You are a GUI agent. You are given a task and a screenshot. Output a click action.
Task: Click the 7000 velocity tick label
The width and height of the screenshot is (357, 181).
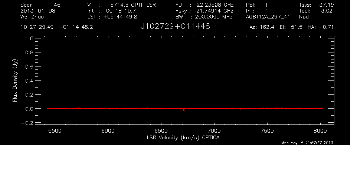(214, 131)
